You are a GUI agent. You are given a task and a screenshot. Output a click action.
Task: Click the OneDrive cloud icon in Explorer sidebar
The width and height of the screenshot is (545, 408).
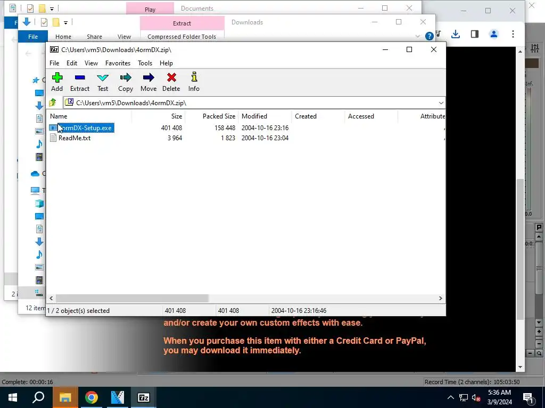click(35, 174)
